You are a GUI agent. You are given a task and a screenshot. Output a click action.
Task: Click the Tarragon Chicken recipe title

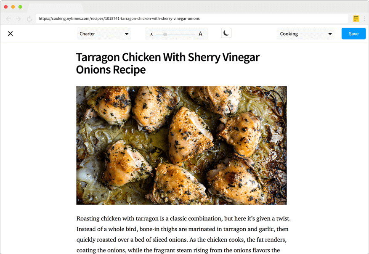click(167, 63)
